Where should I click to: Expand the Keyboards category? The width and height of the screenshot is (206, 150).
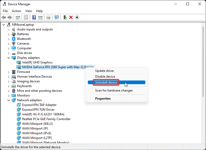8,86
